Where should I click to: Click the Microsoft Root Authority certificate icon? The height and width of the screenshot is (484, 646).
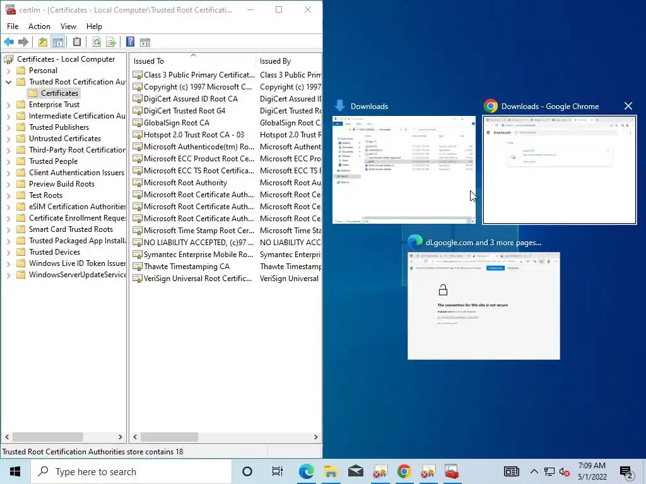(137, 183)
